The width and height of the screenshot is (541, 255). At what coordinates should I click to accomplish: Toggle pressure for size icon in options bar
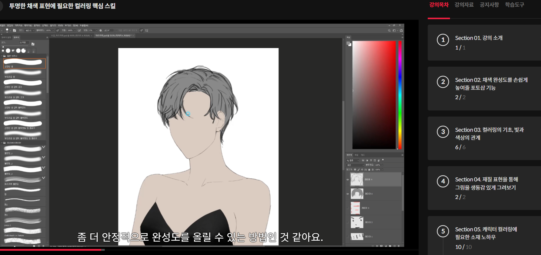[141, 30]
